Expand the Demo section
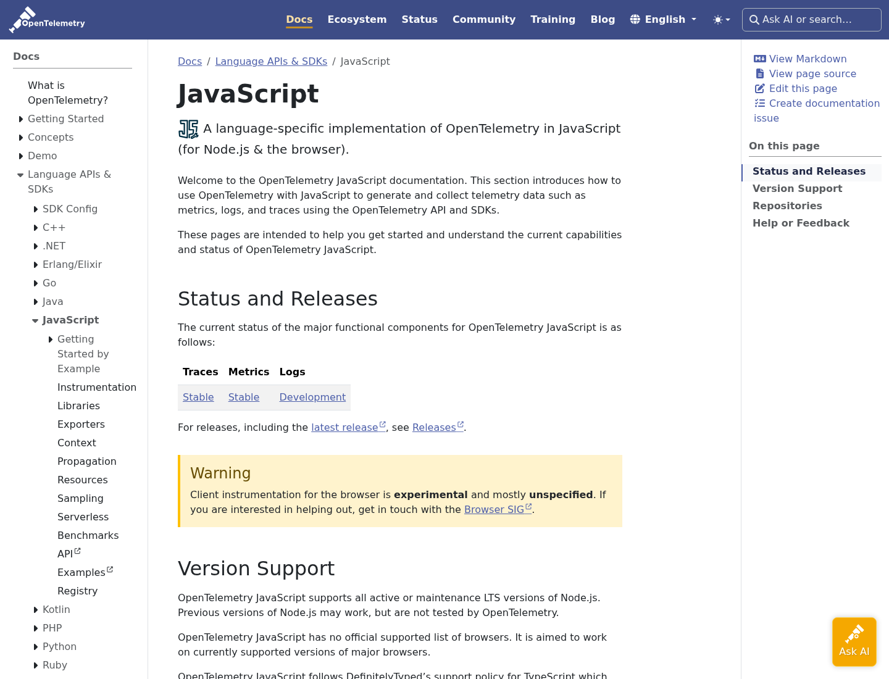The image size is (889, 679). tap(21, 156)
